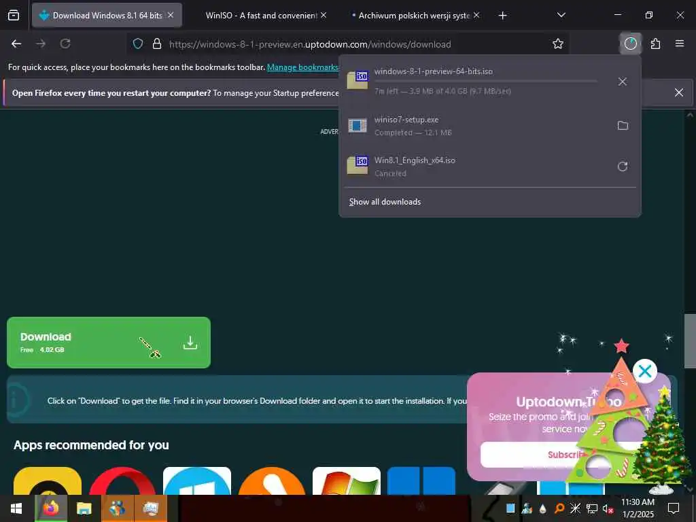Screen dimensions: 696x522
Task: Open the Windows Start menu
Action: pos(16,508)
